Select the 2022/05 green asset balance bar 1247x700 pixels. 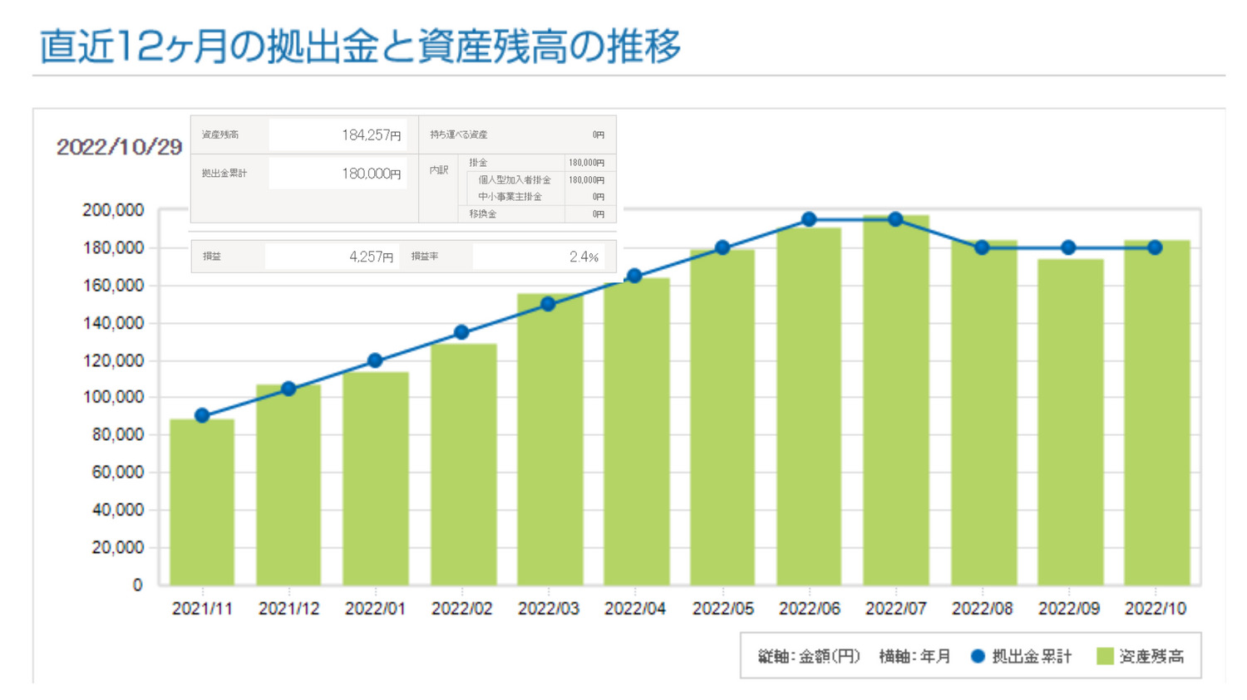point(722,418)
